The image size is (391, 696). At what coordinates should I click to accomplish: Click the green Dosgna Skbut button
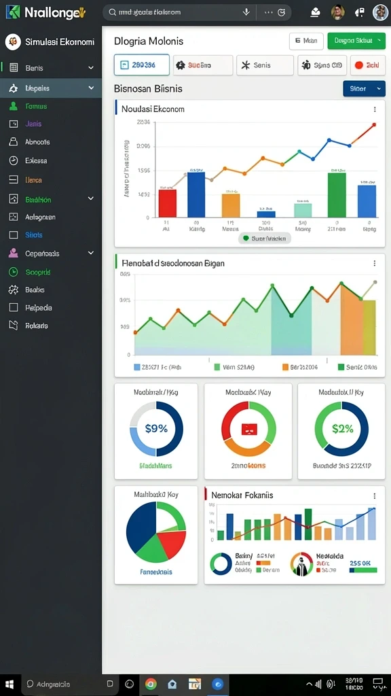pyautogui.click(x=356, y=41)
